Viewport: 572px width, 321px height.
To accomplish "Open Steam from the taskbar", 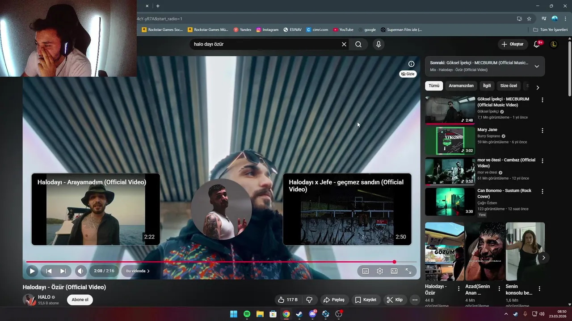I will click(299, 314).
